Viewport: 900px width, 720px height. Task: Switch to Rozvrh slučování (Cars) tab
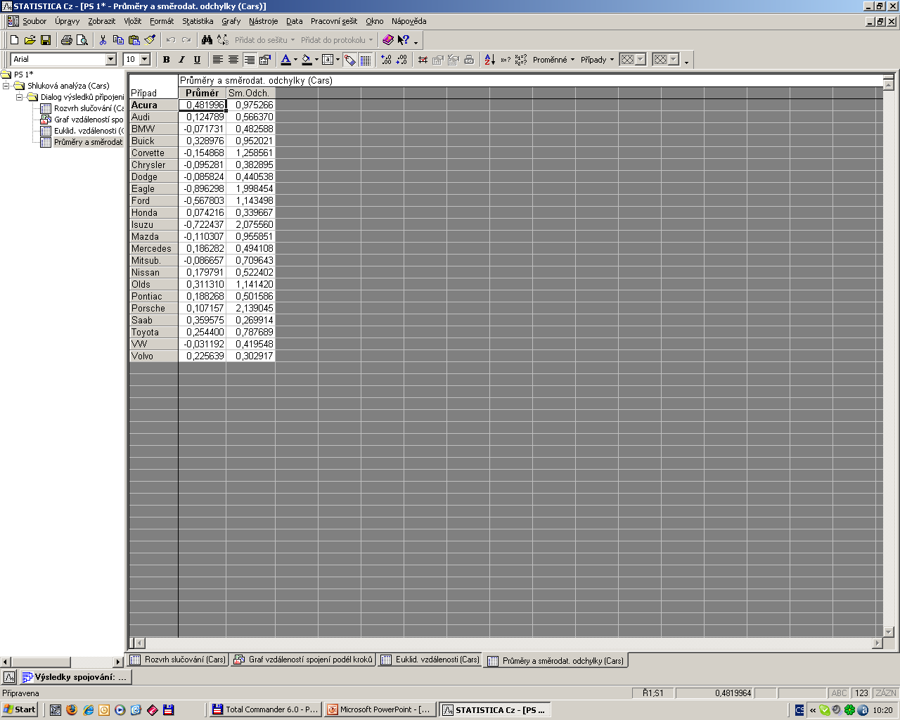coord(178,660)
